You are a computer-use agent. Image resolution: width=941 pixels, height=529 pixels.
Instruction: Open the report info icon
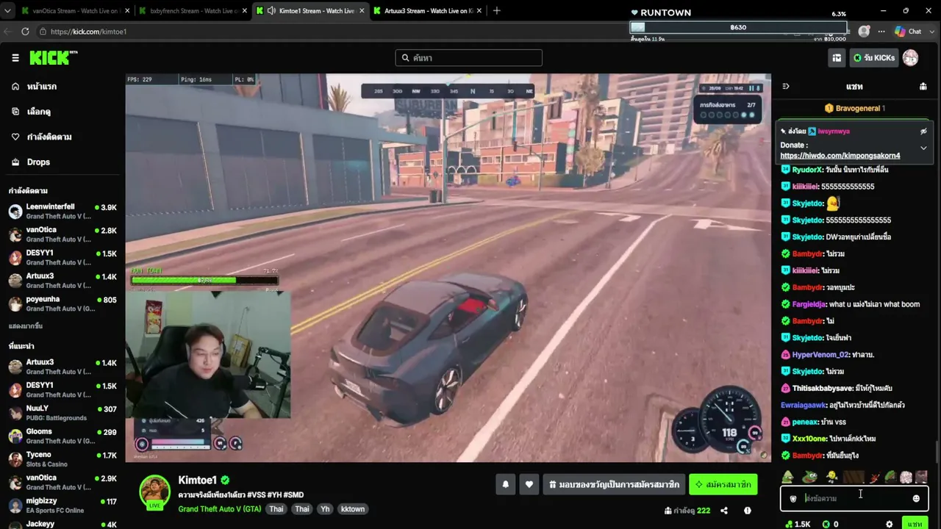(x=748, y=511)
